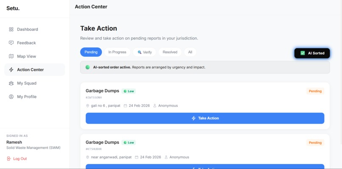Show Resolved reports tab
Viewport: 342px width, 169px height.
(x=170, y=52)
